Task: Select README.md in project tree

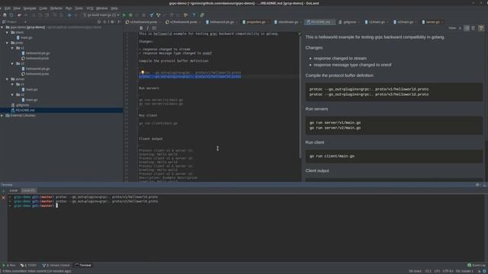Action: 25,110
